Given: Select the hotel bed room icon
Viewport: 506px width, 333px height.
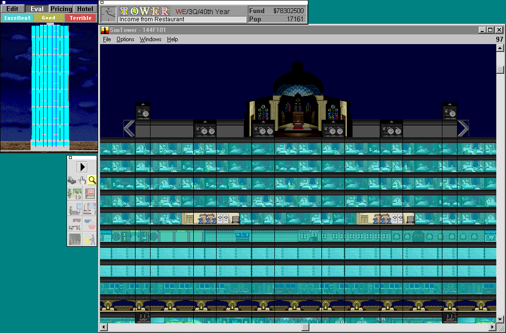Looking at the screenshot, I should tap(89, 209).
